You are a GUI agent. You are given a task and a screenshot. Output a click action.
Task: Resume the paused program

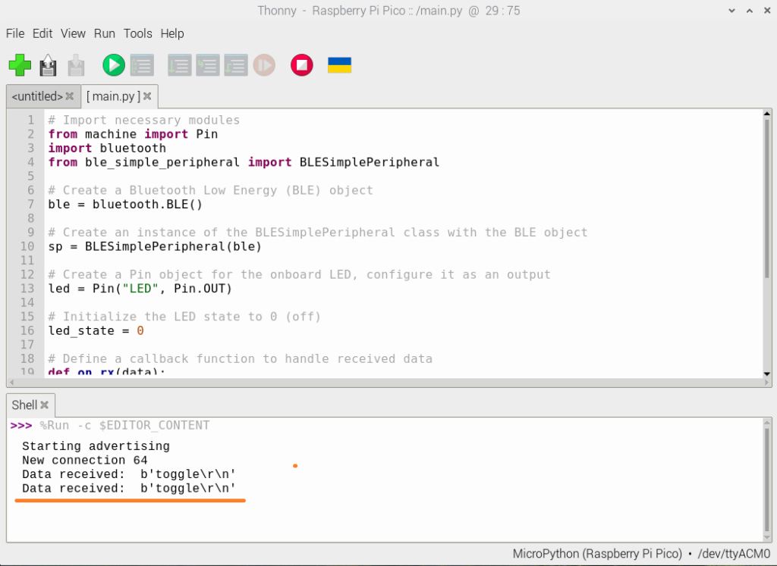coord(265,65)
